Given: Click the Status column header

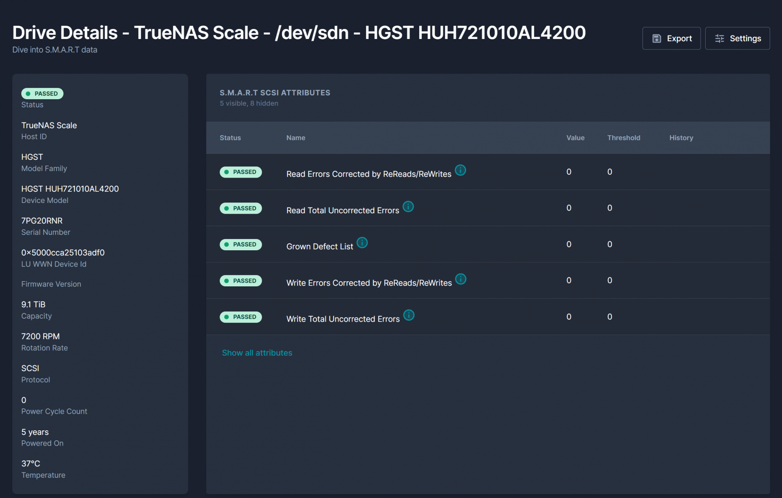Looking at the screenshot, I should (230, 138).
